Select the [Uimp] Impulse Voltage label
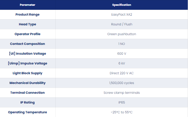Screen dimensions: 188x117 click(x=28, y=63)
